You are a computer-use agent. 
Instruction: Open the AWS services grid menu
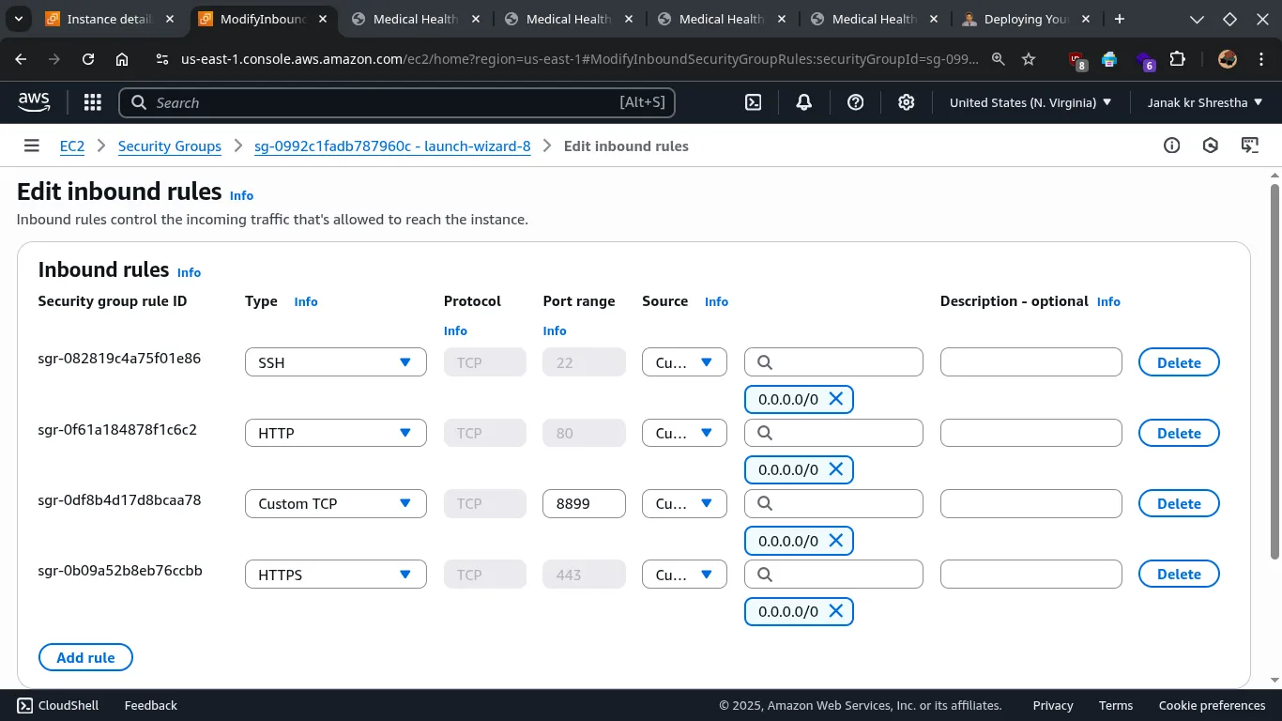pyautogui.click(x=92, y=102)
